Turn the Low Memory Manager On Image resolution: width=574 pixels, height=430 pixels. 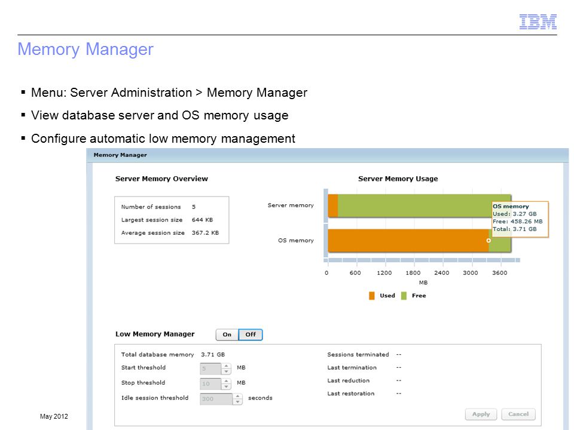click(x=227, y=334)
